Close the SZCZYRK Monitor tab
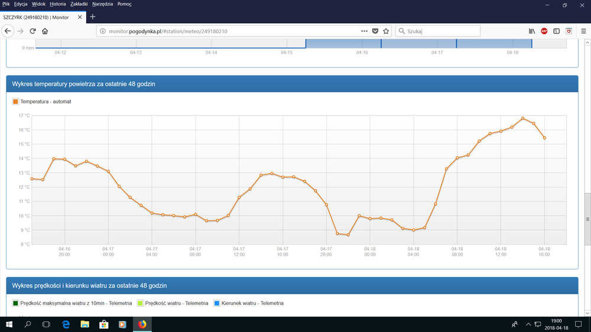 80,17
